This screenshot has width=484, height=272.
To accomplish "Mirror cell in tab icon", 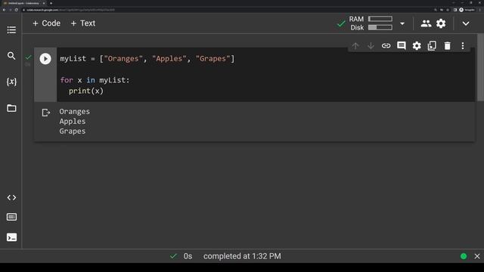I will click(432, 46).
